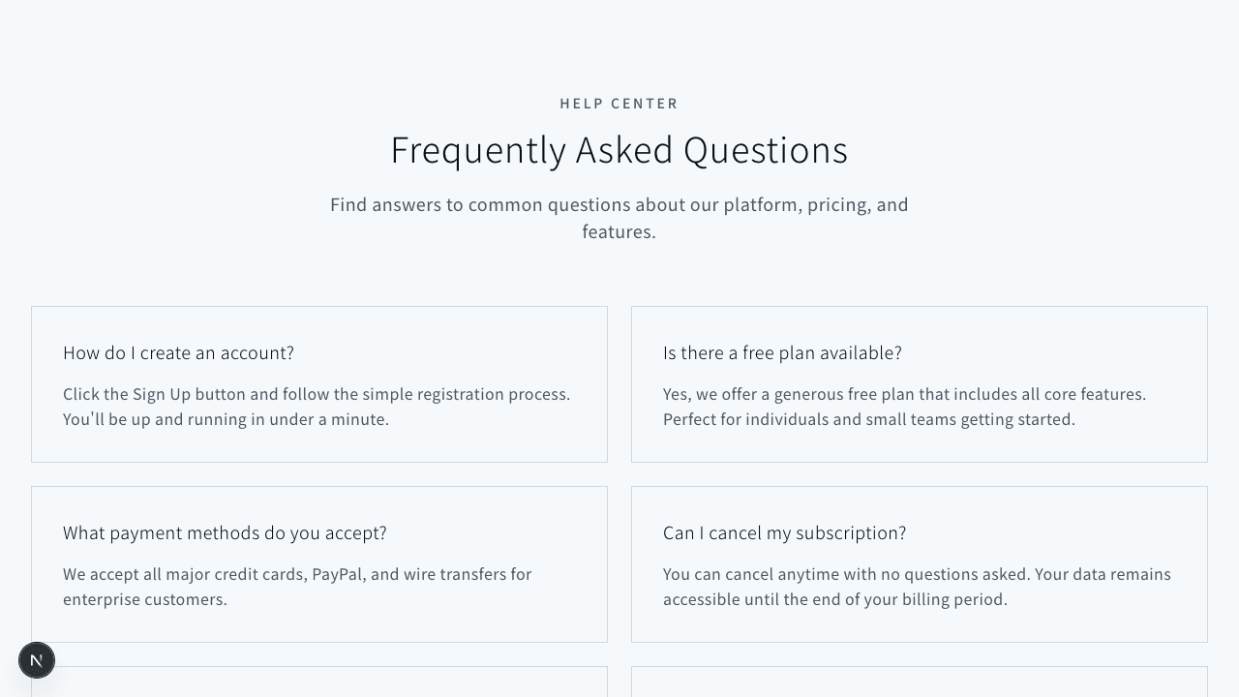Viewport: 1239px width, 697px height.
Task: Click the "Frequently Asked Questions" title
Action: pyautogui.click(x=619, y=150)
